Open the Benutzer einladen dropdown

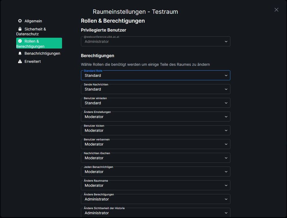pos(227,103)
